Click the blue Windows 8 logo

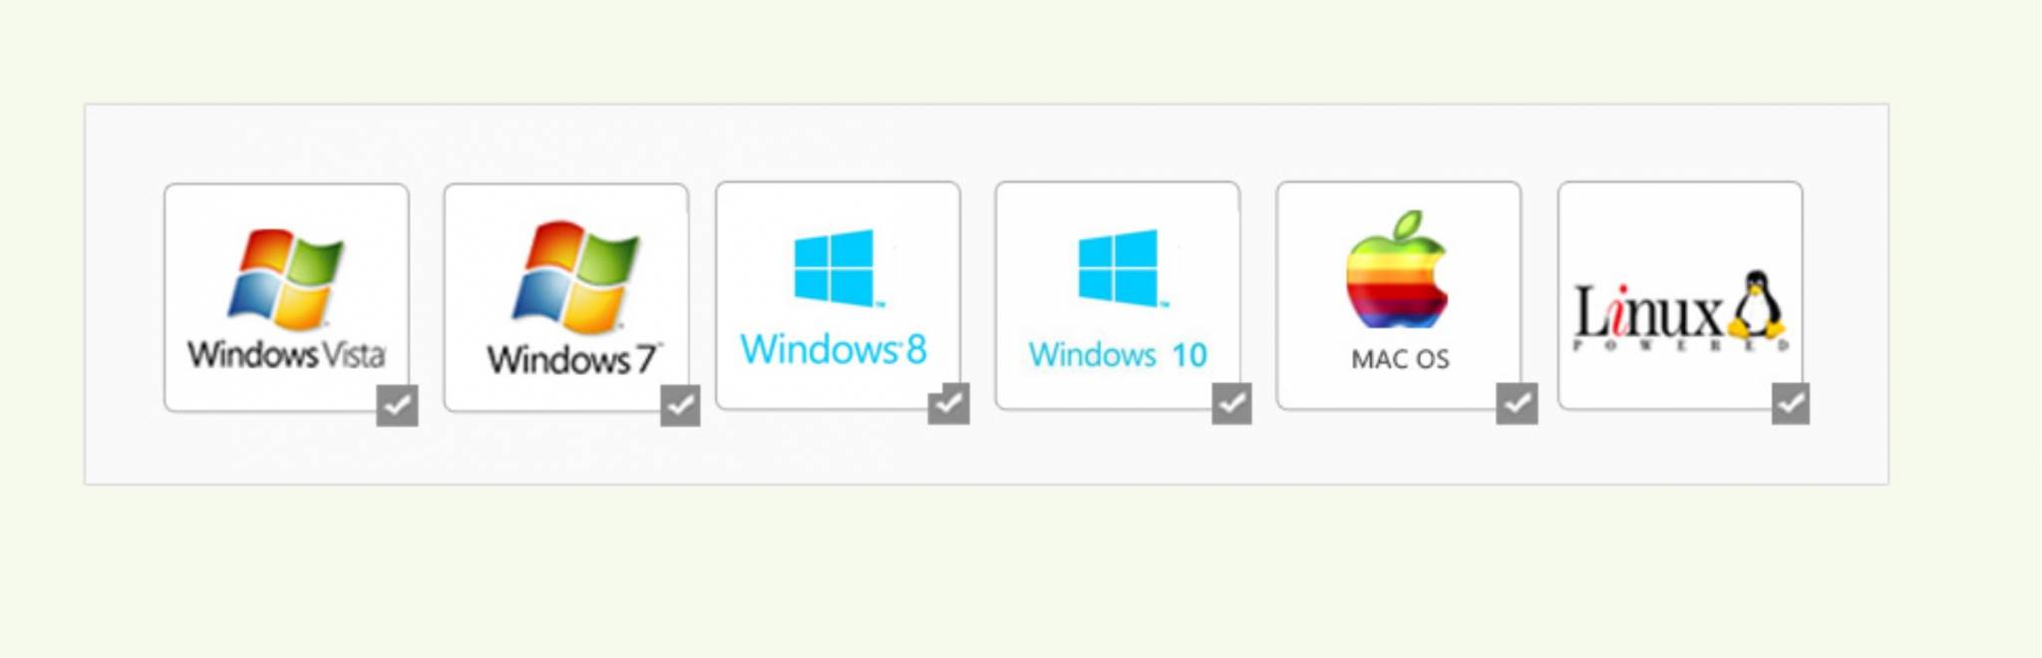click(836, 267)
